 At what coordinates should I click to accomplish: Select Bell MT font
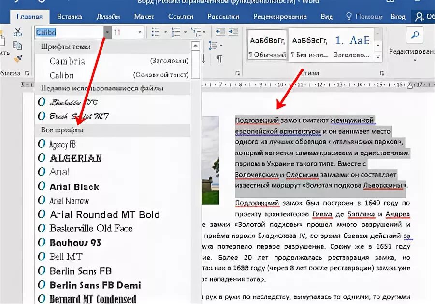pos(113,257)
